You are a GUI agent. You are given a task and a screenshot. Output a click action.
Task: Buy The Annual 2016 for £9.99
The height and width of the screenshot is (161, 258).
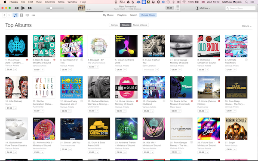pyautogui.click(x=9, y=70)
